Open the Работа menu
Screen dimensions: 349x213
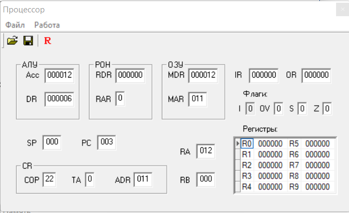pos(47,25)
